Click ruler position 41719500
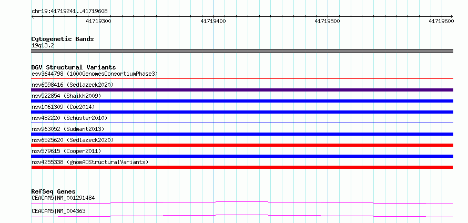 click(x=328, y=21)
